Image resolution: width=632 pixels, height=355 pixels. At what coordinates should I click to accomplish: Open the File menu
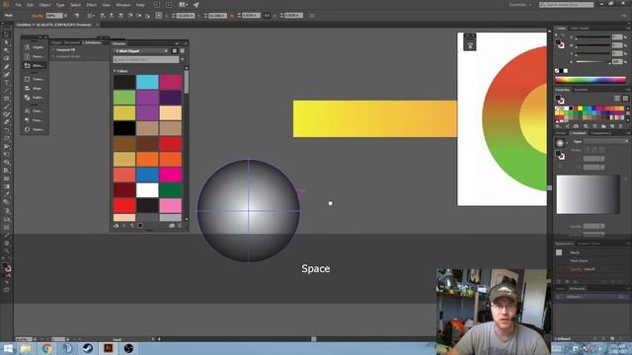tap(18, 5)
